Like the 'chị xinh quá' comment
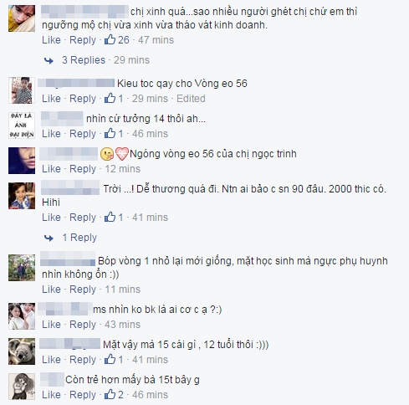The height and width of the screenshot is (405, 409). pos(51,40)
